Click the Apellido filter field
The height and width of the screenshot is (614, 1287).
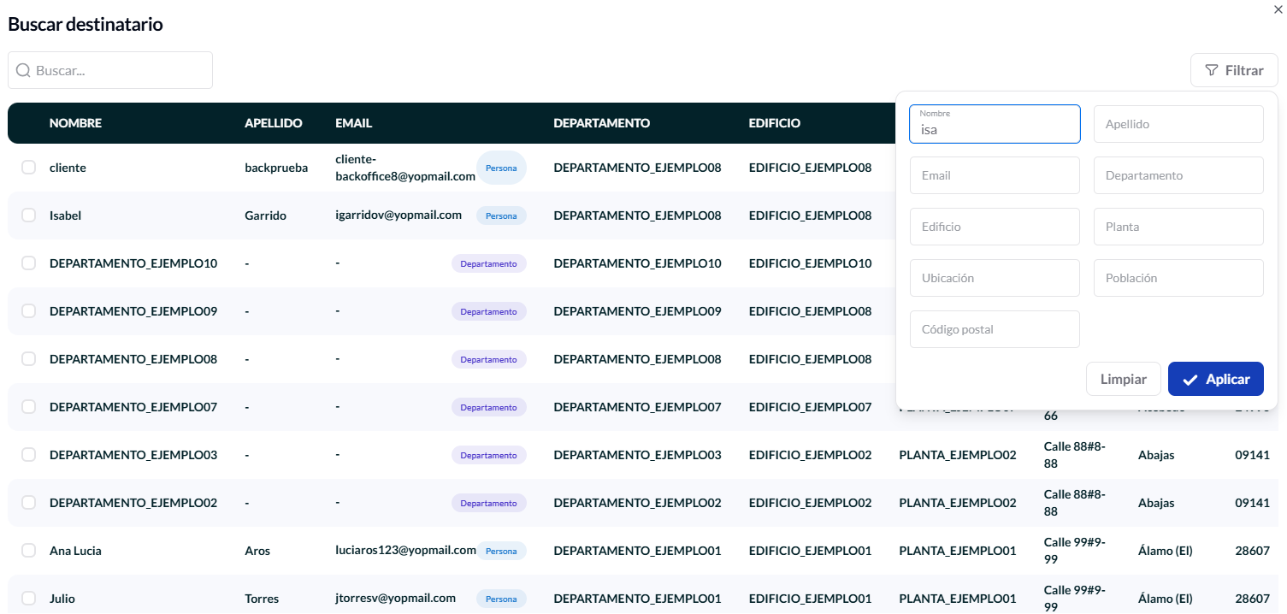pyautogui.click(x=1178, y=124)
